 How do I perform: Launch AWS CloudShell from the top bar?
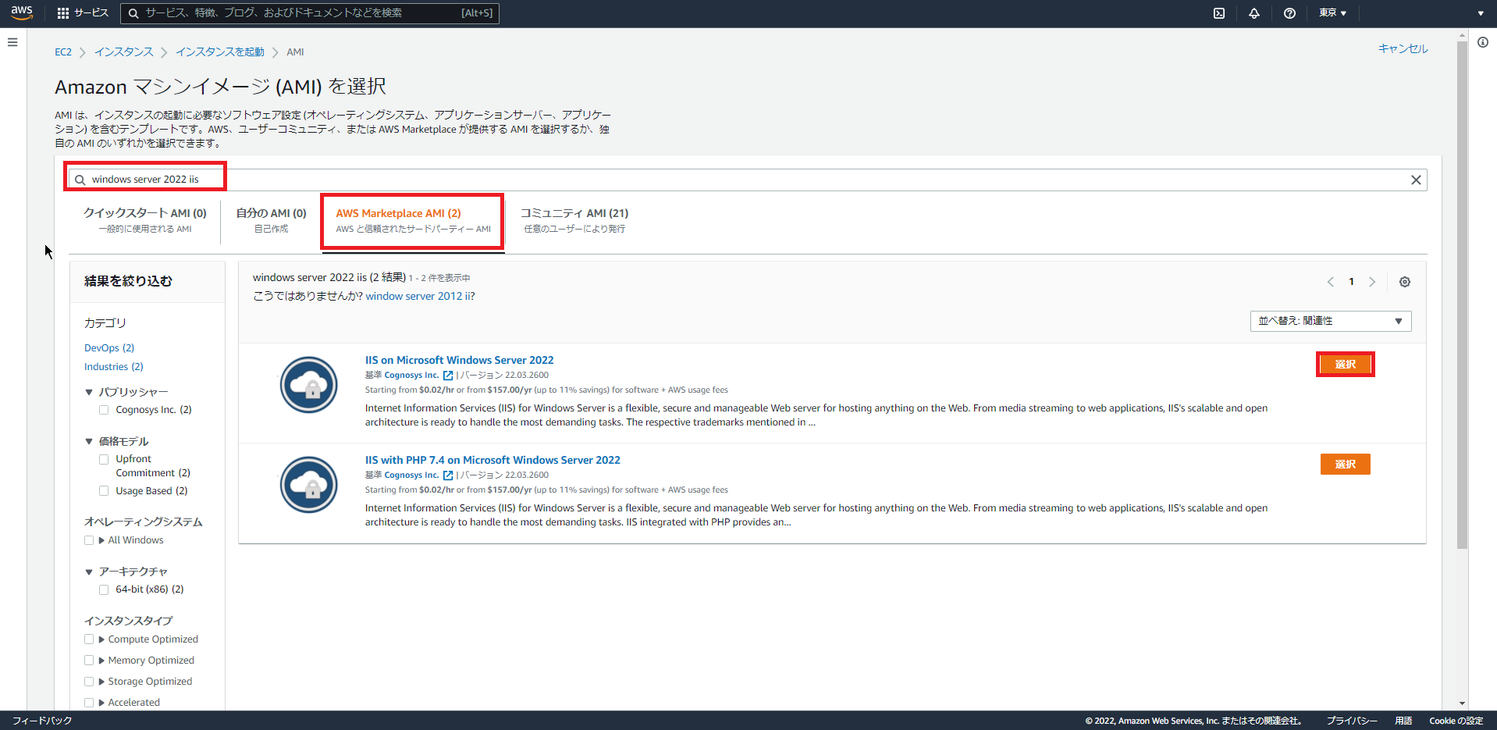click(1218, 13)
